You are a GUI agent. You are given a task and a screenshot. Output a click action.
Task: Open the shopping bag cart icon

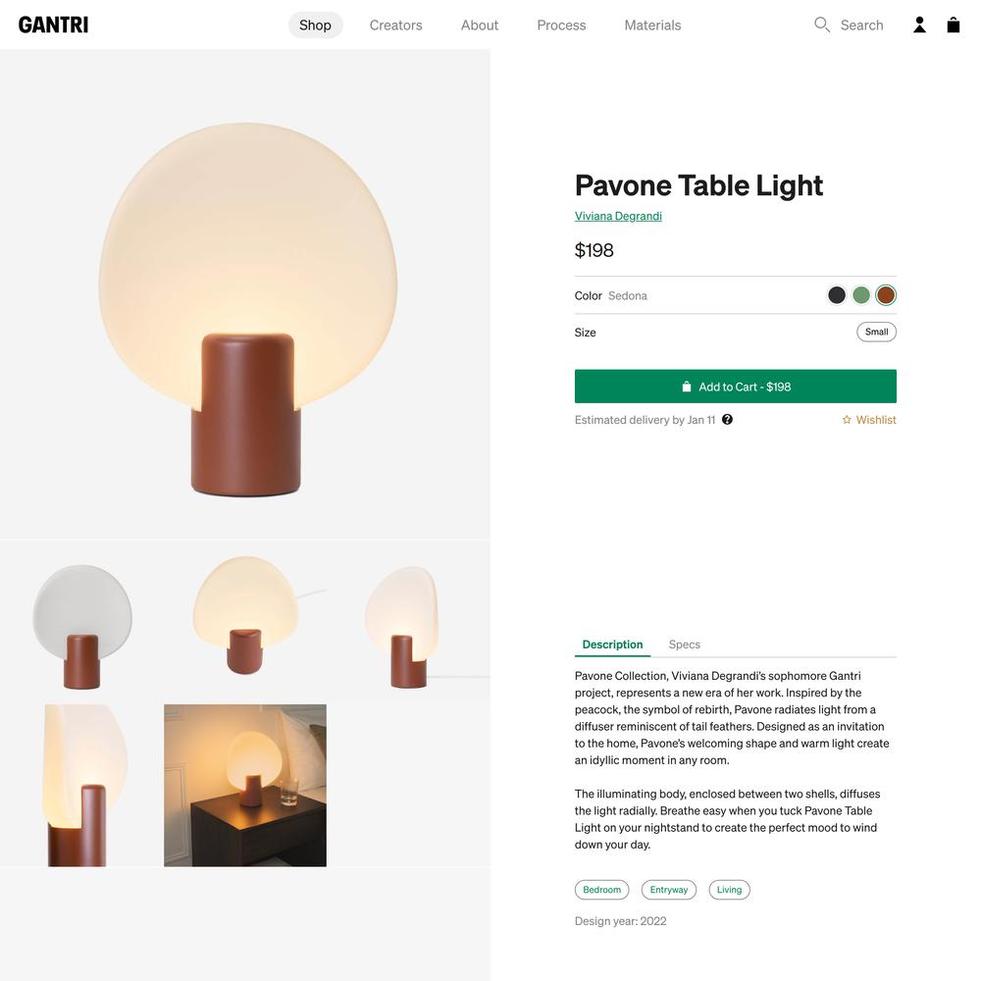tap(953, 26)
